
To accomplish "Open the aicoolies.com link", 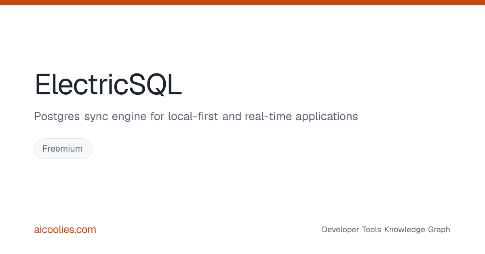I will click(x=65, y=230).
